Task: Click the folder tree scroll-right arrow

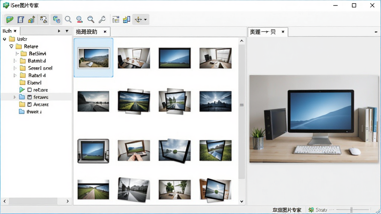Action: click(x=68, y=201)
